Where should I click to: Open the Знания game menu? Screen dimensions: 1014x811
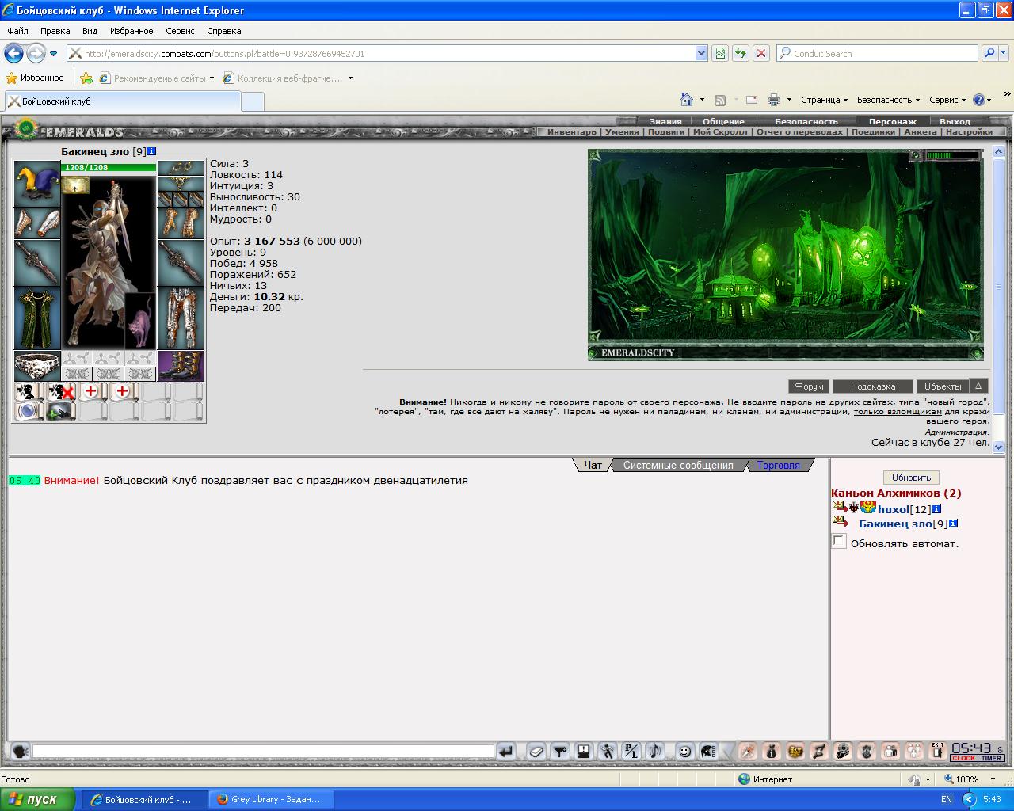click(x=665, y=121)
